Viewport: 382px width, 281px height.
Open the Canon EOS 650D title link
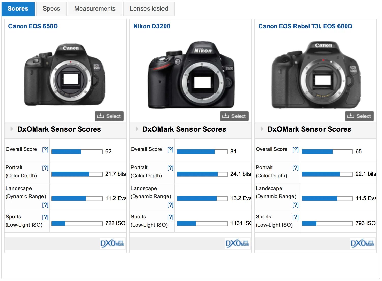pos(33,26)
